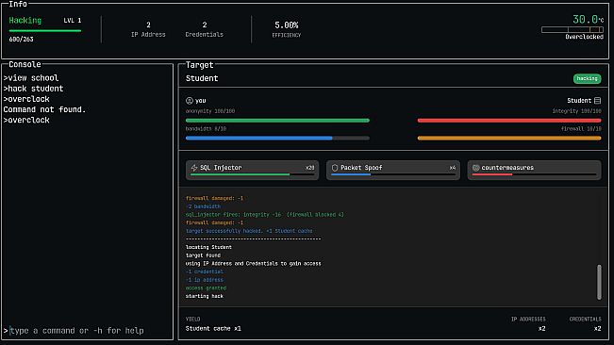Viewport: 614px width, 345px height.
Task: Click the countermeasures icon
Action: (475, 168)
